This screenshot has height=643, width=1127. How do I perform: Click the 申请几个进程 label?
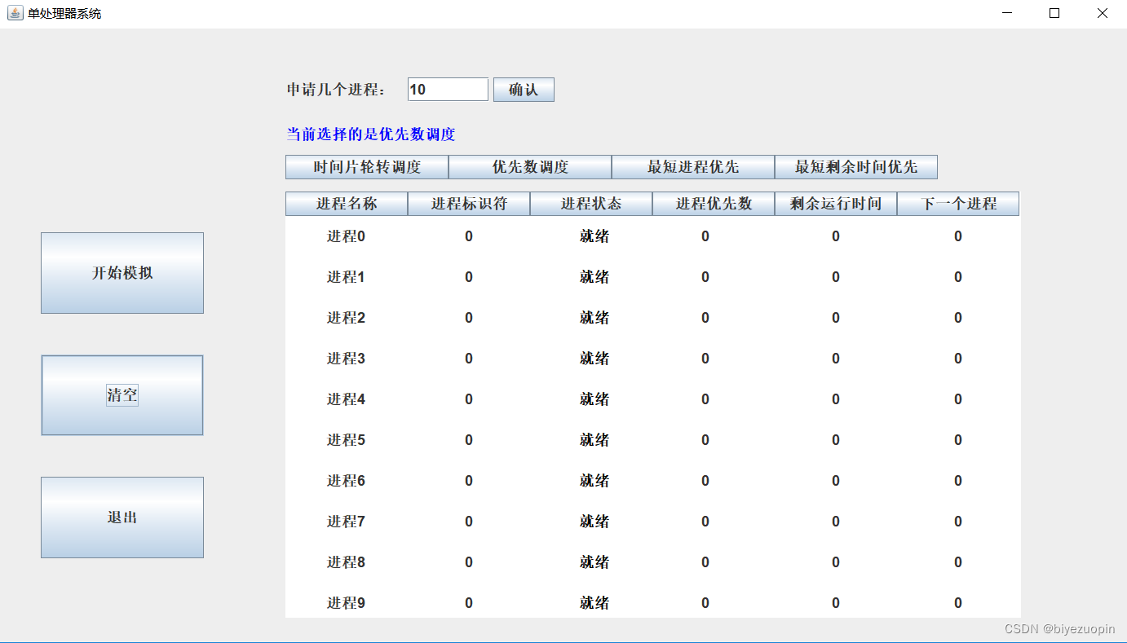click(x=337, y=90)
